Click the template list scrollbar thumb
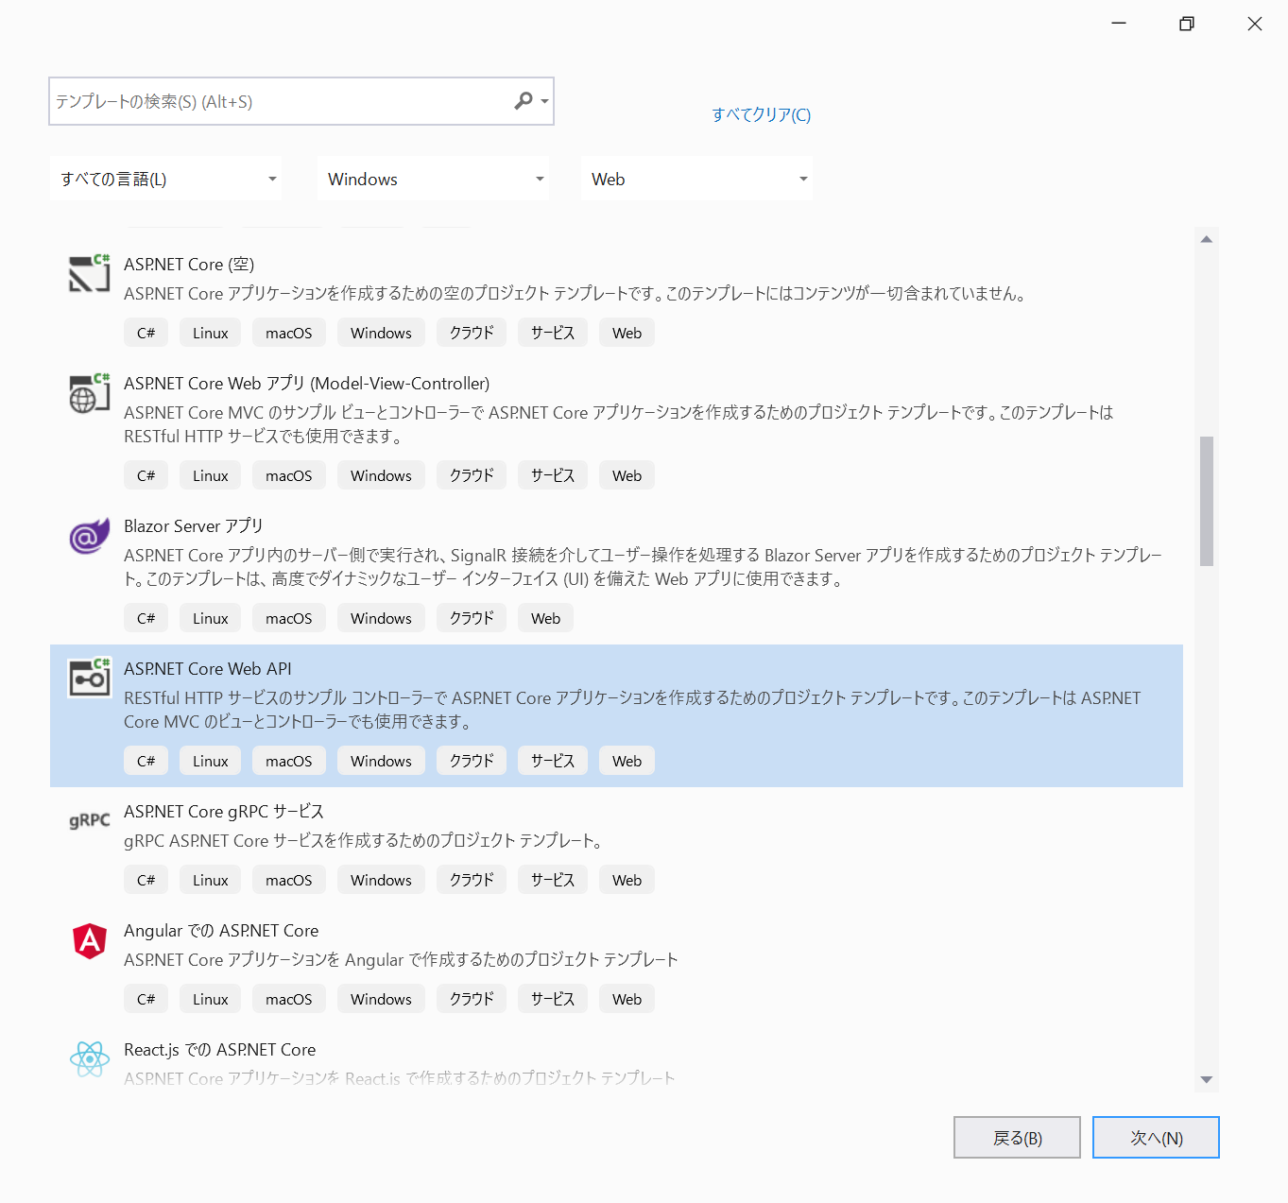Screen dimensions: 1288x1203 coord(1206,501)
